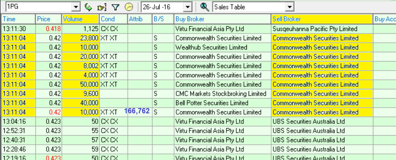Select the 8,002 volume cell
Viewport: 396px width, 160px height.
(80, 66)
